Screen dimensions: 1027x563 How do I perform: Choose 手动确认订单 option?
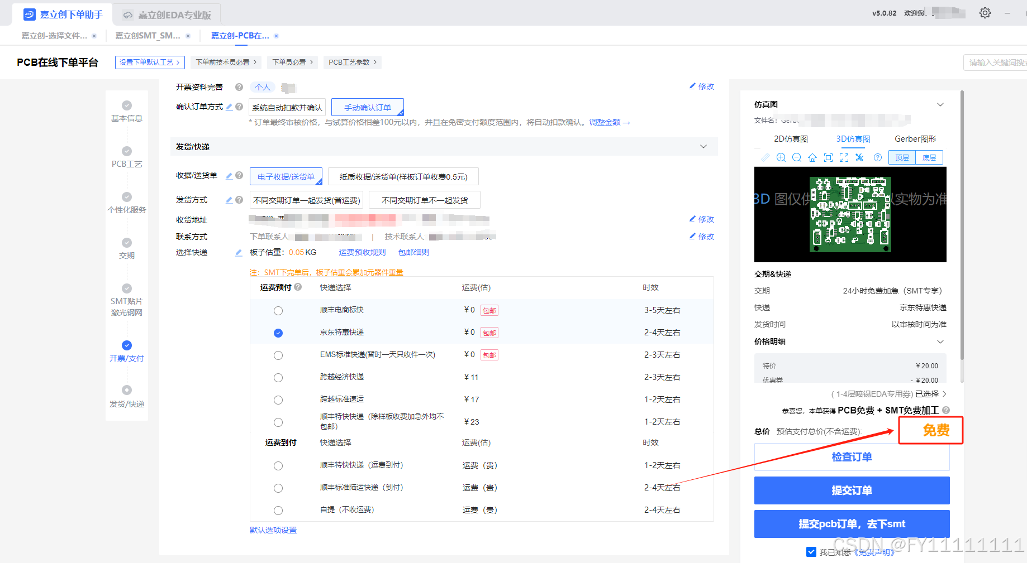click(367, 107)
